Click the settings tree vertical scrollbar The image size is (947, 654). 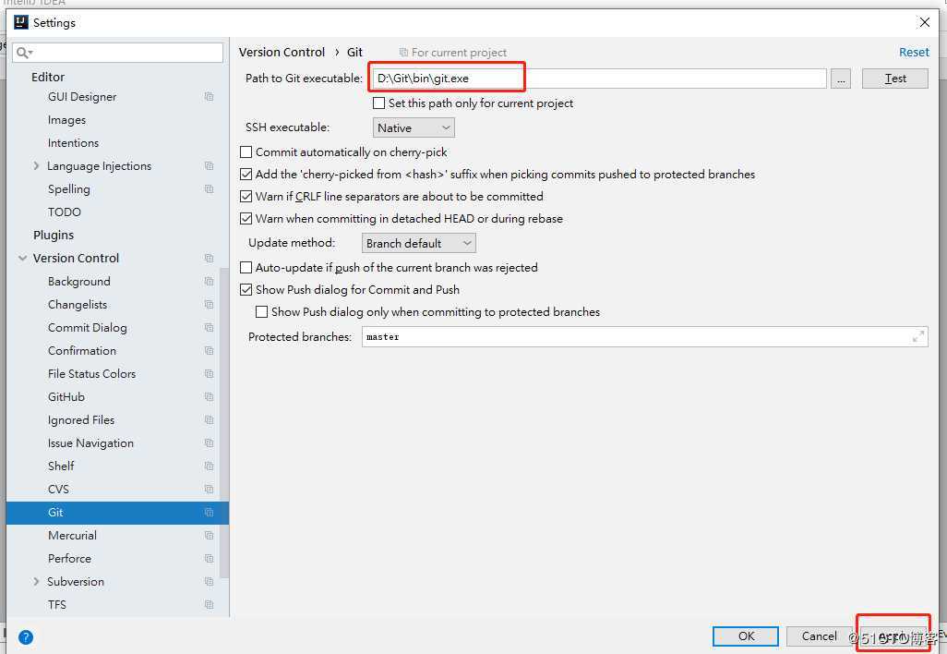pos(224,422)
